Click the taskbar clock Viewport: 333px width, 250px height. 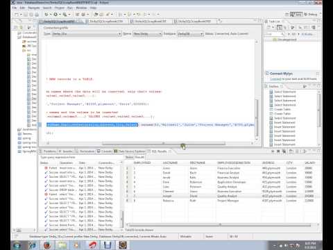(310, 245)
